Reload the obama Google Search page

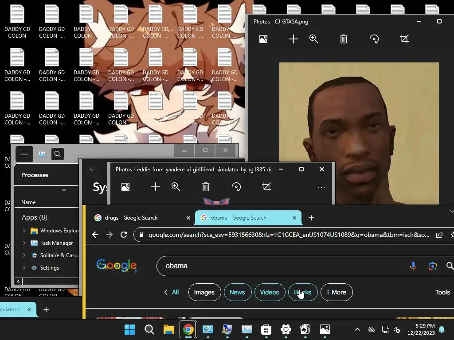click(124, 235)
